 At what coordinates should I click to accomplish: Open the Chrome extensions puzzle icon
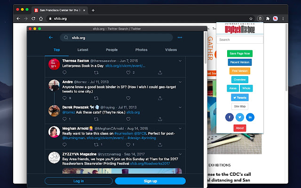pyautogui.click(x=268, y=19)
